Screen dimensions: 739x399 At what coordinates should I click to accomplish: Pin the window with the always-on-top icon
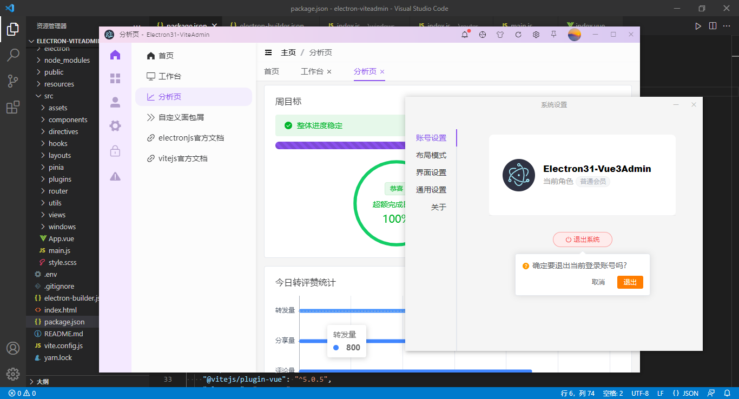coord(553,34)
